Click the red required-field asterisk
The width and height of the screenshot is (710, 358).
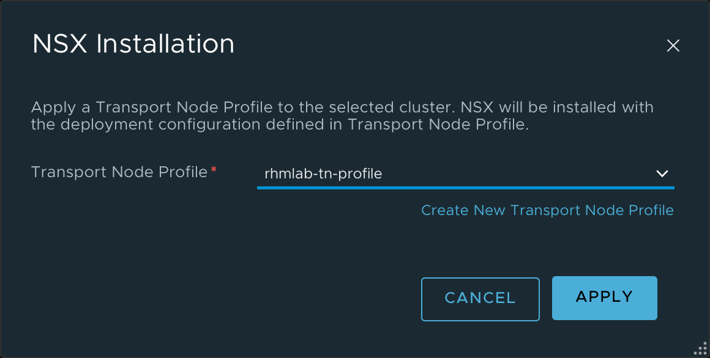pyautogui.click(x=214, y=169)
